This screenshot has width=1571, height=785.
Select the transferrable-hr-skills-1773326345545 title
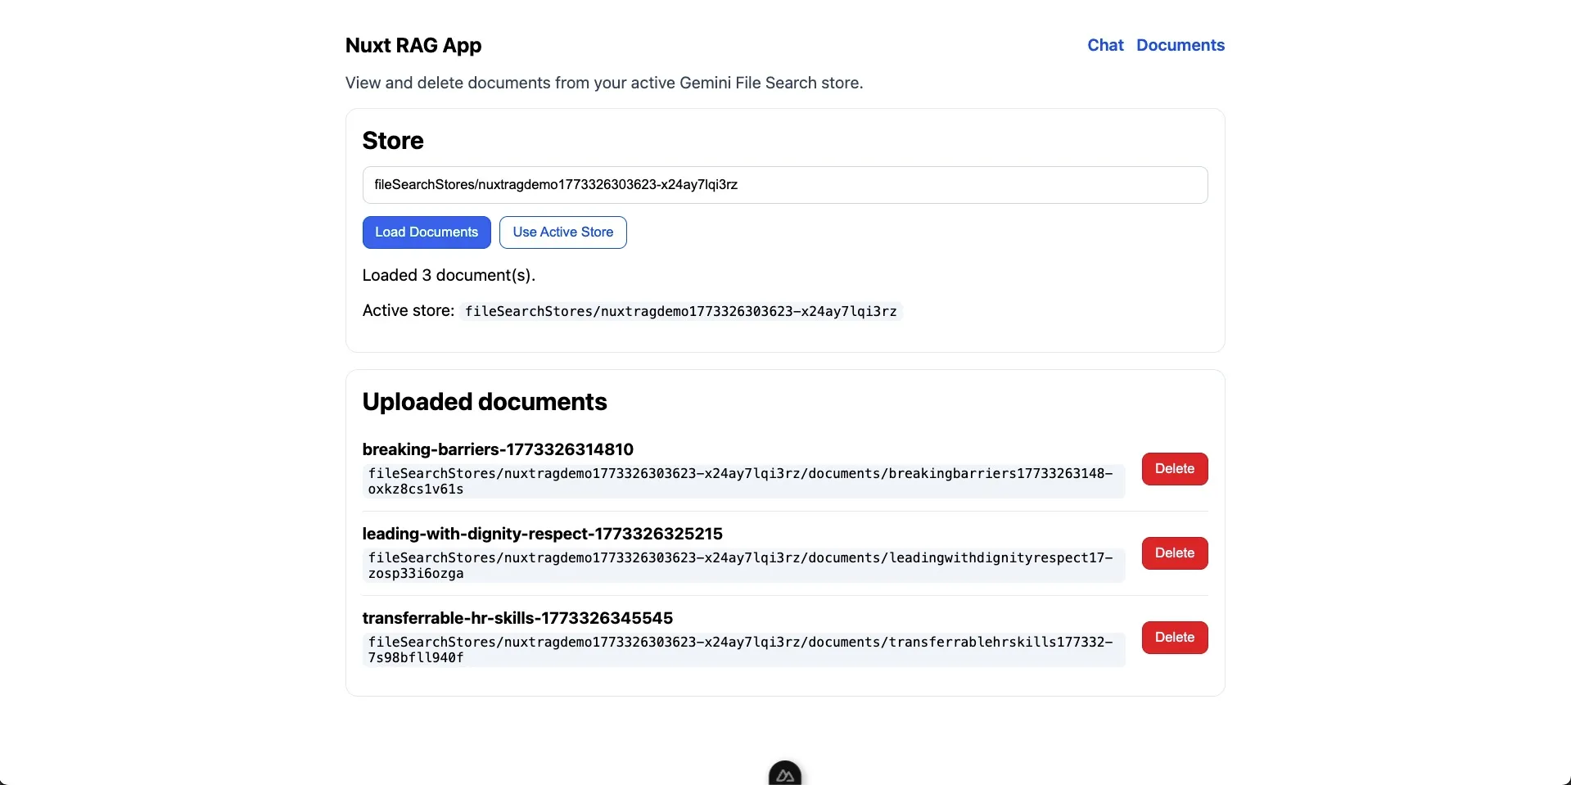(517, 618)
